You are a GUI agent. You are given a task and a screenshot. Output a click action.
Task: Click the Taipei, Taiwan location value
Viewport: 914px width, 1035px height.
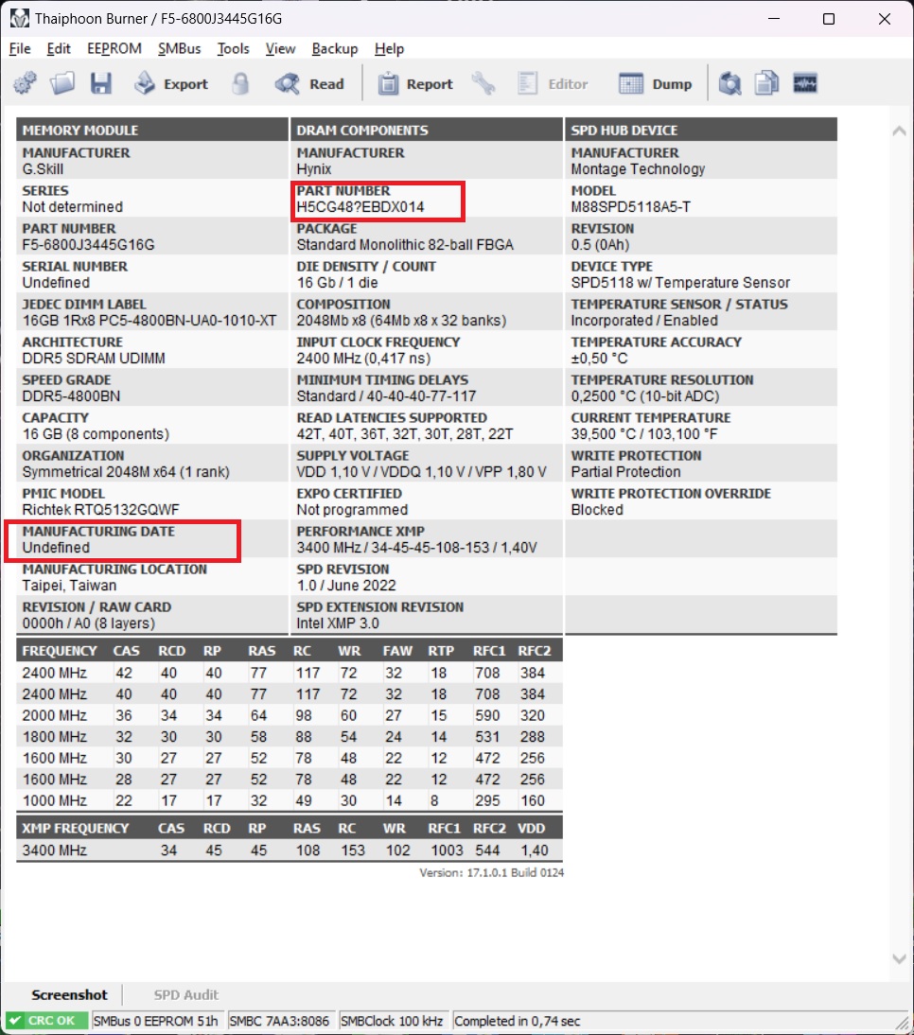point(69,586)
